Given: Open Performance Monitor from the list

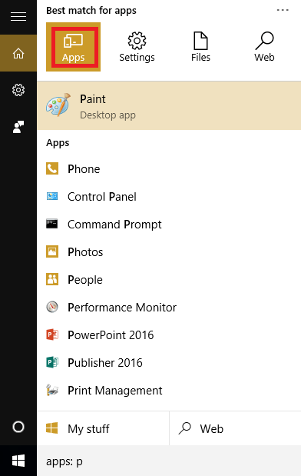Looking at the screenshot, I should coord(169,308).
